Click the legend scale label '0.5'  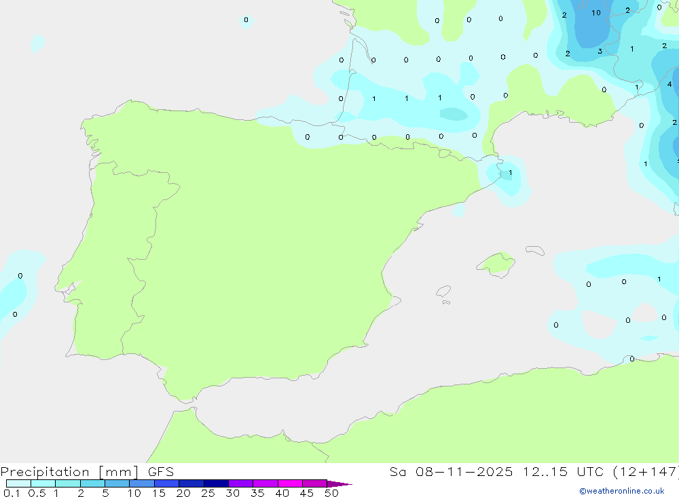coord(37,493)
